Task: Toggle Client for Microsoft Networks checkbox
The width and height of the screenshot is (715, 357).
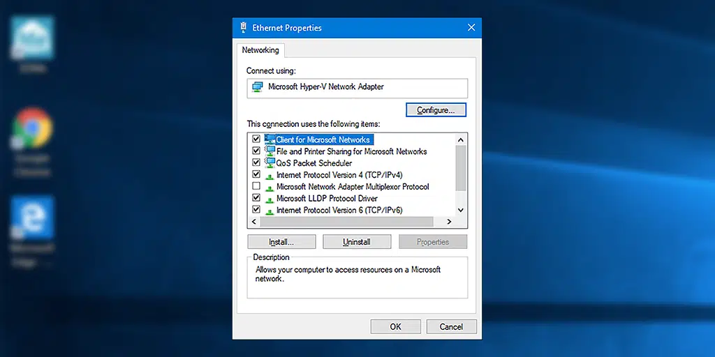Action: (x=256, y=139)
